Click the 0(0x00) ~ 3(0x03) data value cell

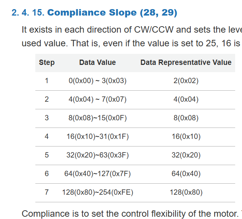pyautogui.click(x=97, y=81)
